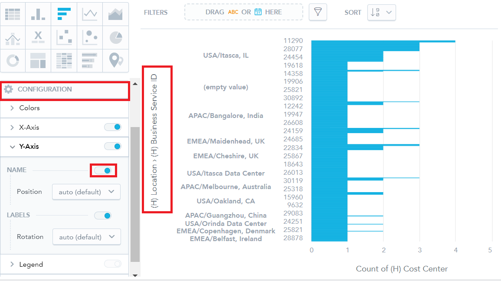Screen dimensions: 501x281
Task: Select the Bubble chart visualization
Action: tap(90, 38)
